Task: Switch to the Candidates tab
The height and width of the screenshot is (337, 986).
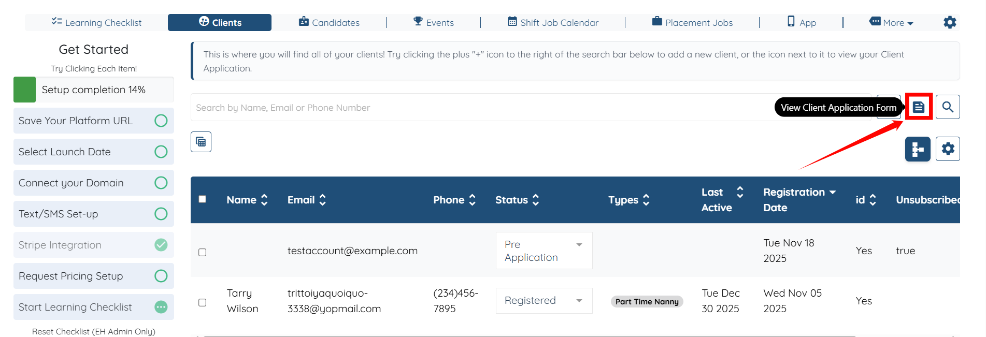Action: tap(330, 22)
